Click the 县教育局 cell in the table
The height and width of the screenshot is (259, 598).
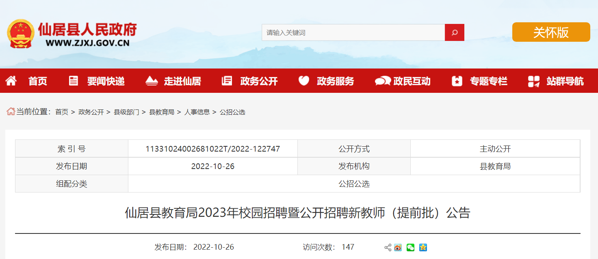(495, 166)
